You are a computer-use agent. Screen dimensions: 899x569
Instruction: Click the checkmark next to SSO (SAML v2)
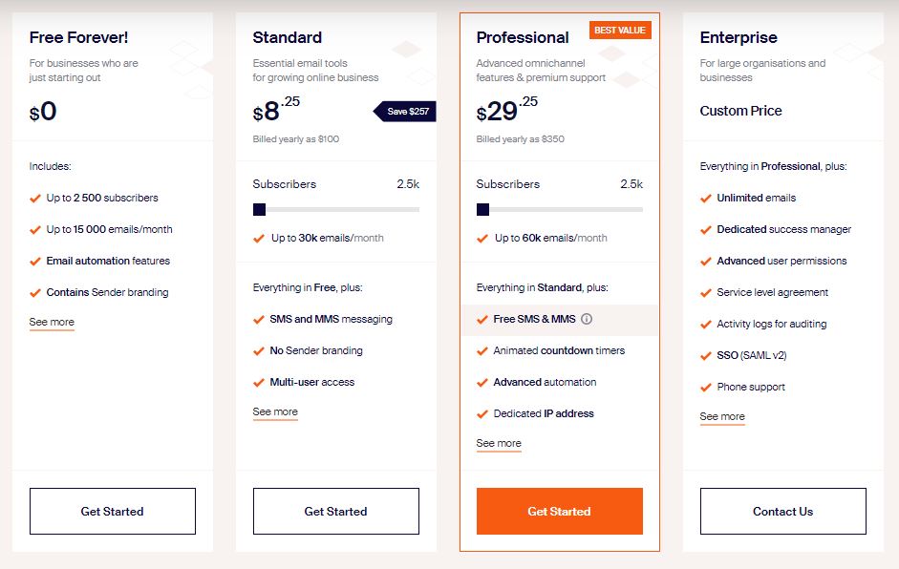pos(705,356)
